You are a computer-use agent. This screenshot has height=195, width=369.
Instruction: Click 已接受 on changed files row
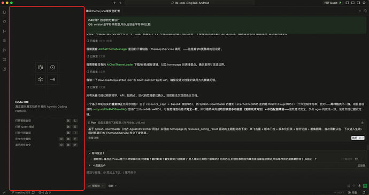(361, 165)
